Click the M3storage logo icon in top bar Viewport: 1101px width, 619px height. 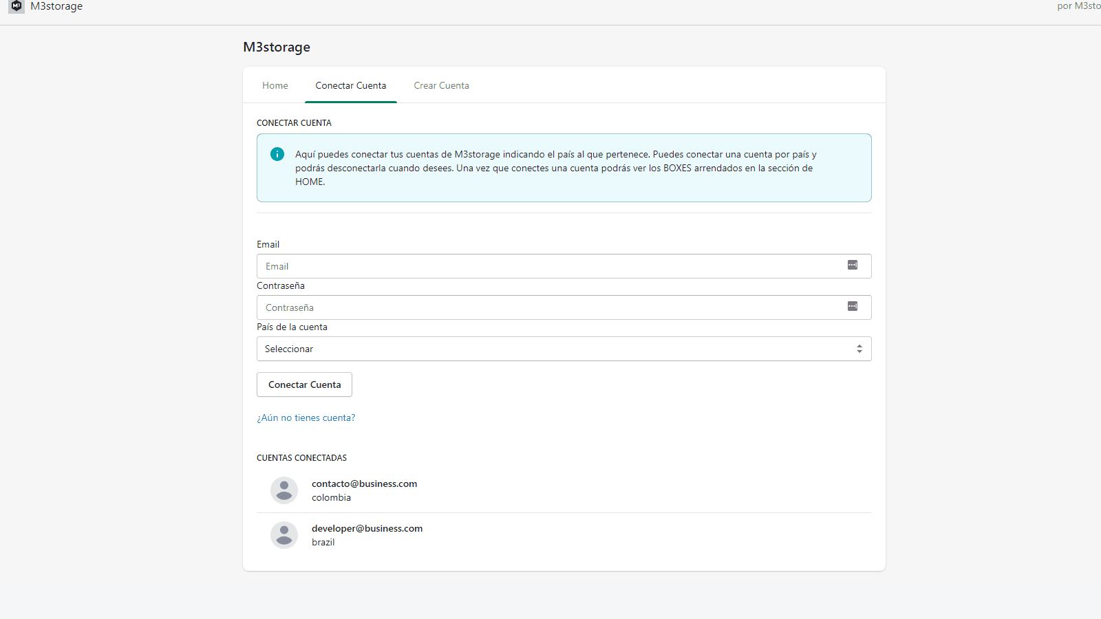(x=17, y=6)
